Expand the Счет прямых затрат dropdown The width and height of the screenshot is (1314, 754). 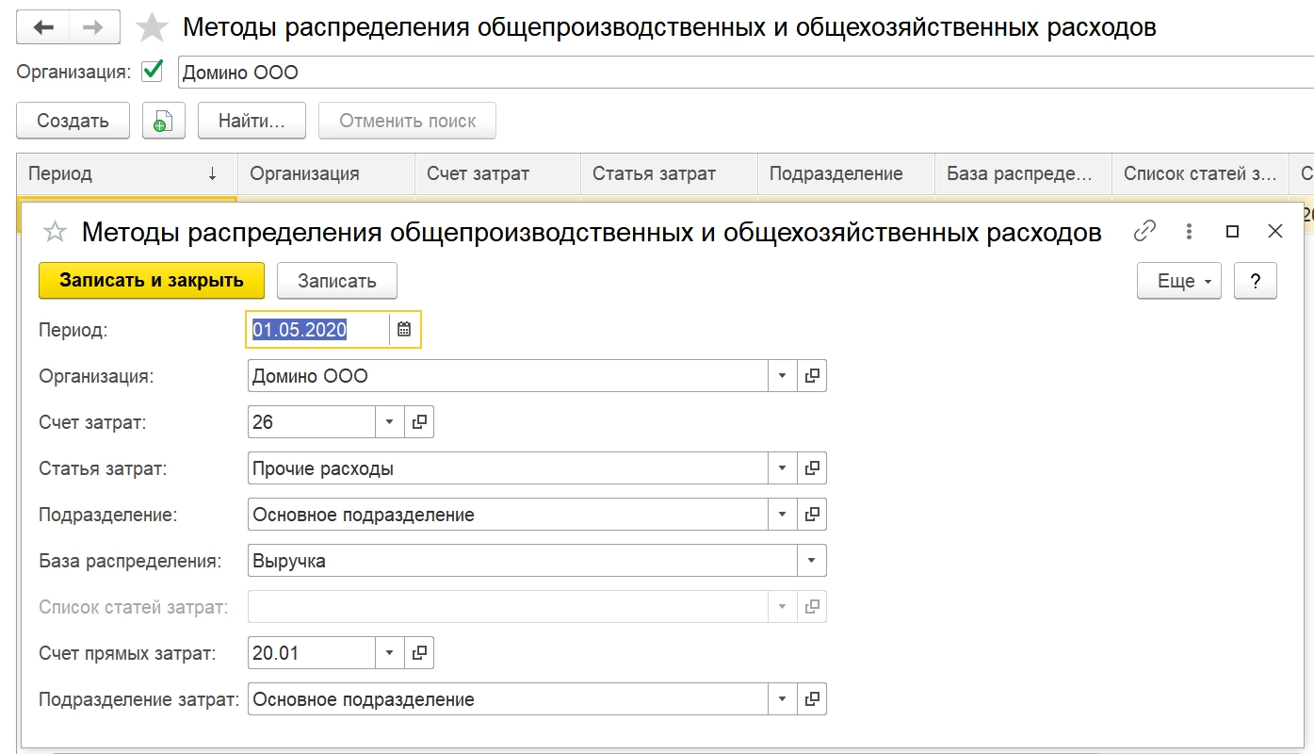tap(390, 653)
